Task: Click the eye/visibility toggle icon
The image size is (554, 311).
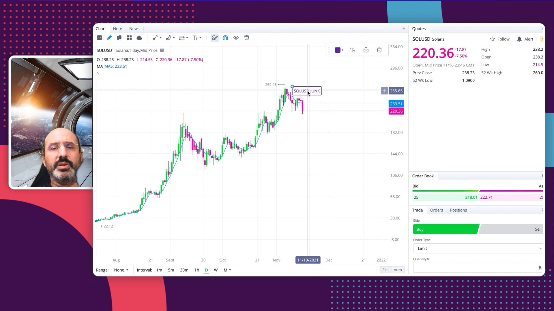Action: click(236, 38)
